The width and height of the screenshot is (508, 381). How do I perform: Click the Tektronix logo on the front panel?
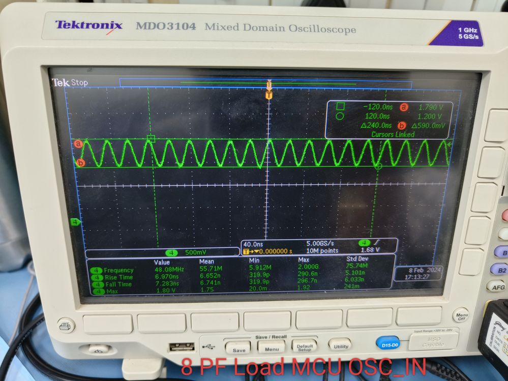tap(89, 25)
